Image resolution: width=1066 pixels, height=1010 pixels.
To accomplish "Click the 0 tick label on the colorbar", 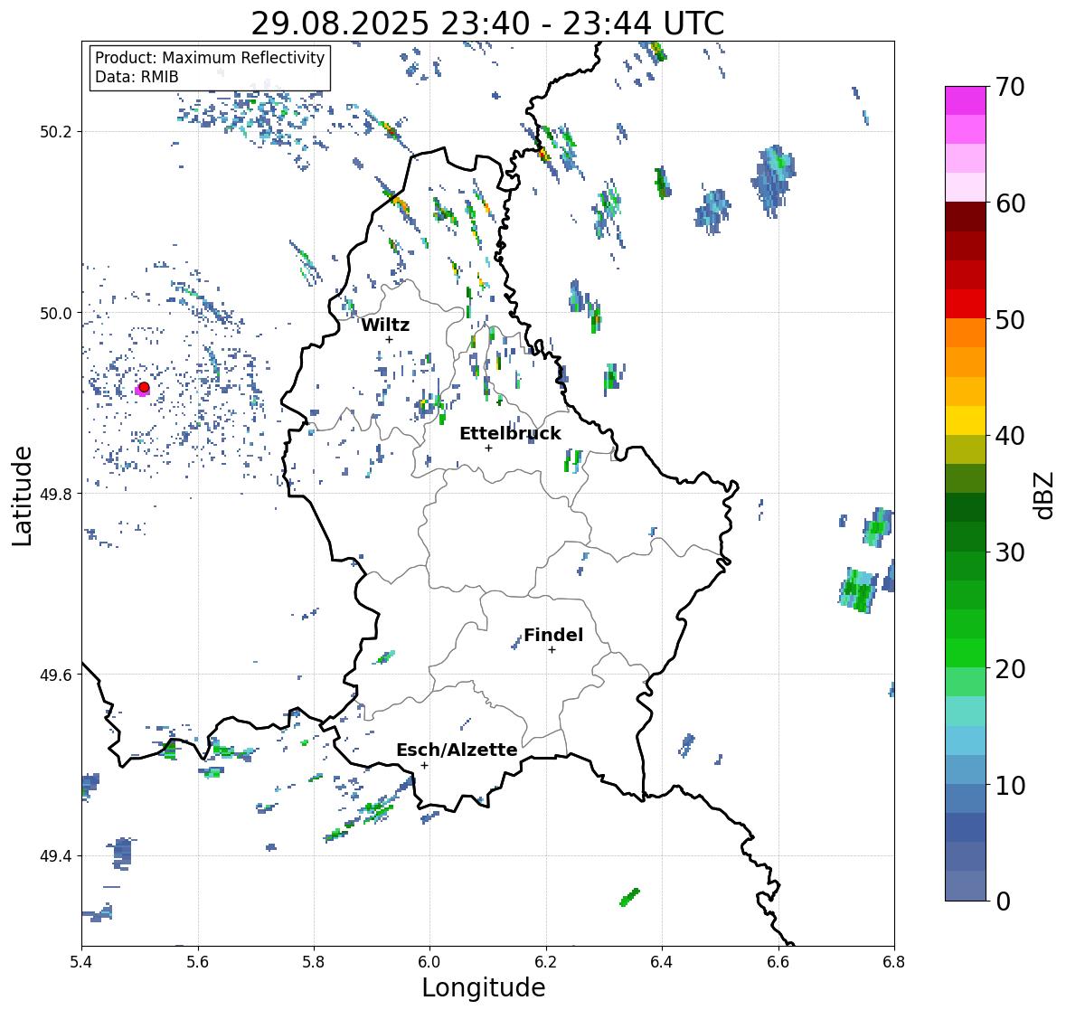I will [1003, 901].
